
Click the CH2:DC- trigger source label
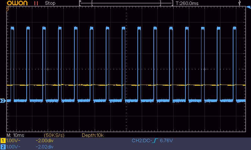pyautogui.click(x=142, y=141)
